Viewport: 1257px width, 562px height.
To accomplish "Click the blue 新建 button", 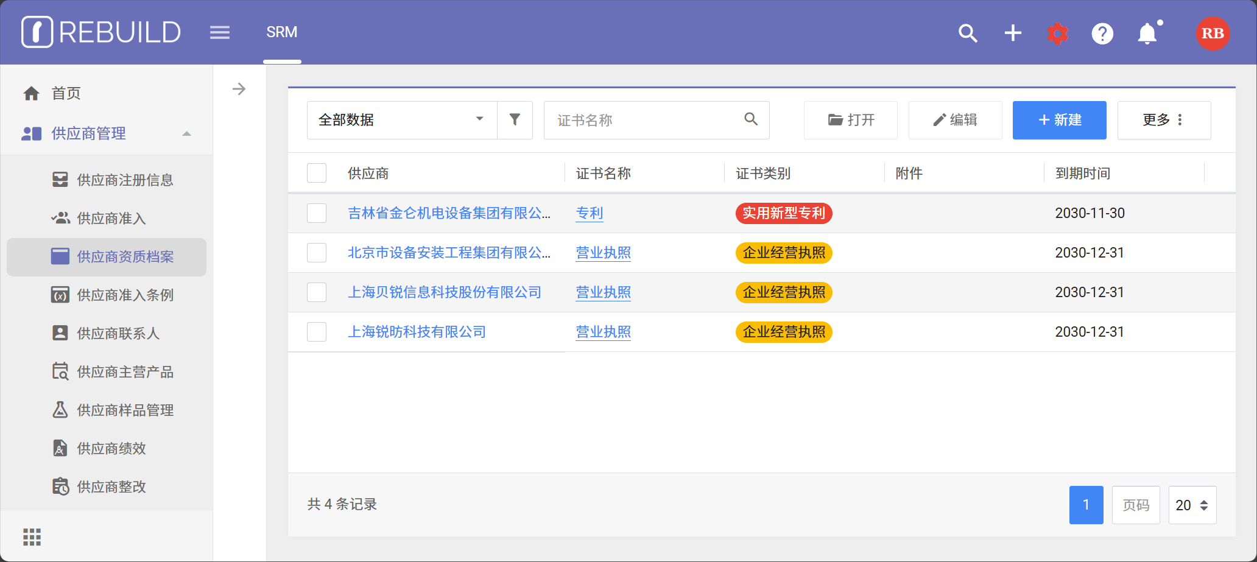I will (1059, 120).
